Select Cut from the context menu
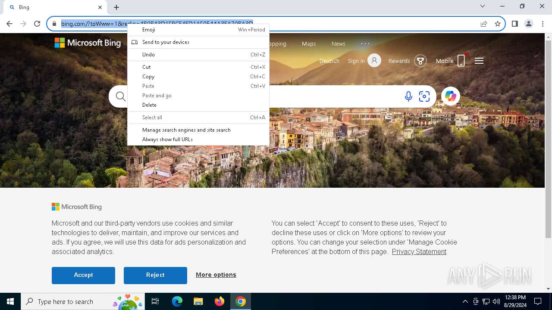This screenshot has width=552, height=310. pos(198,67)
